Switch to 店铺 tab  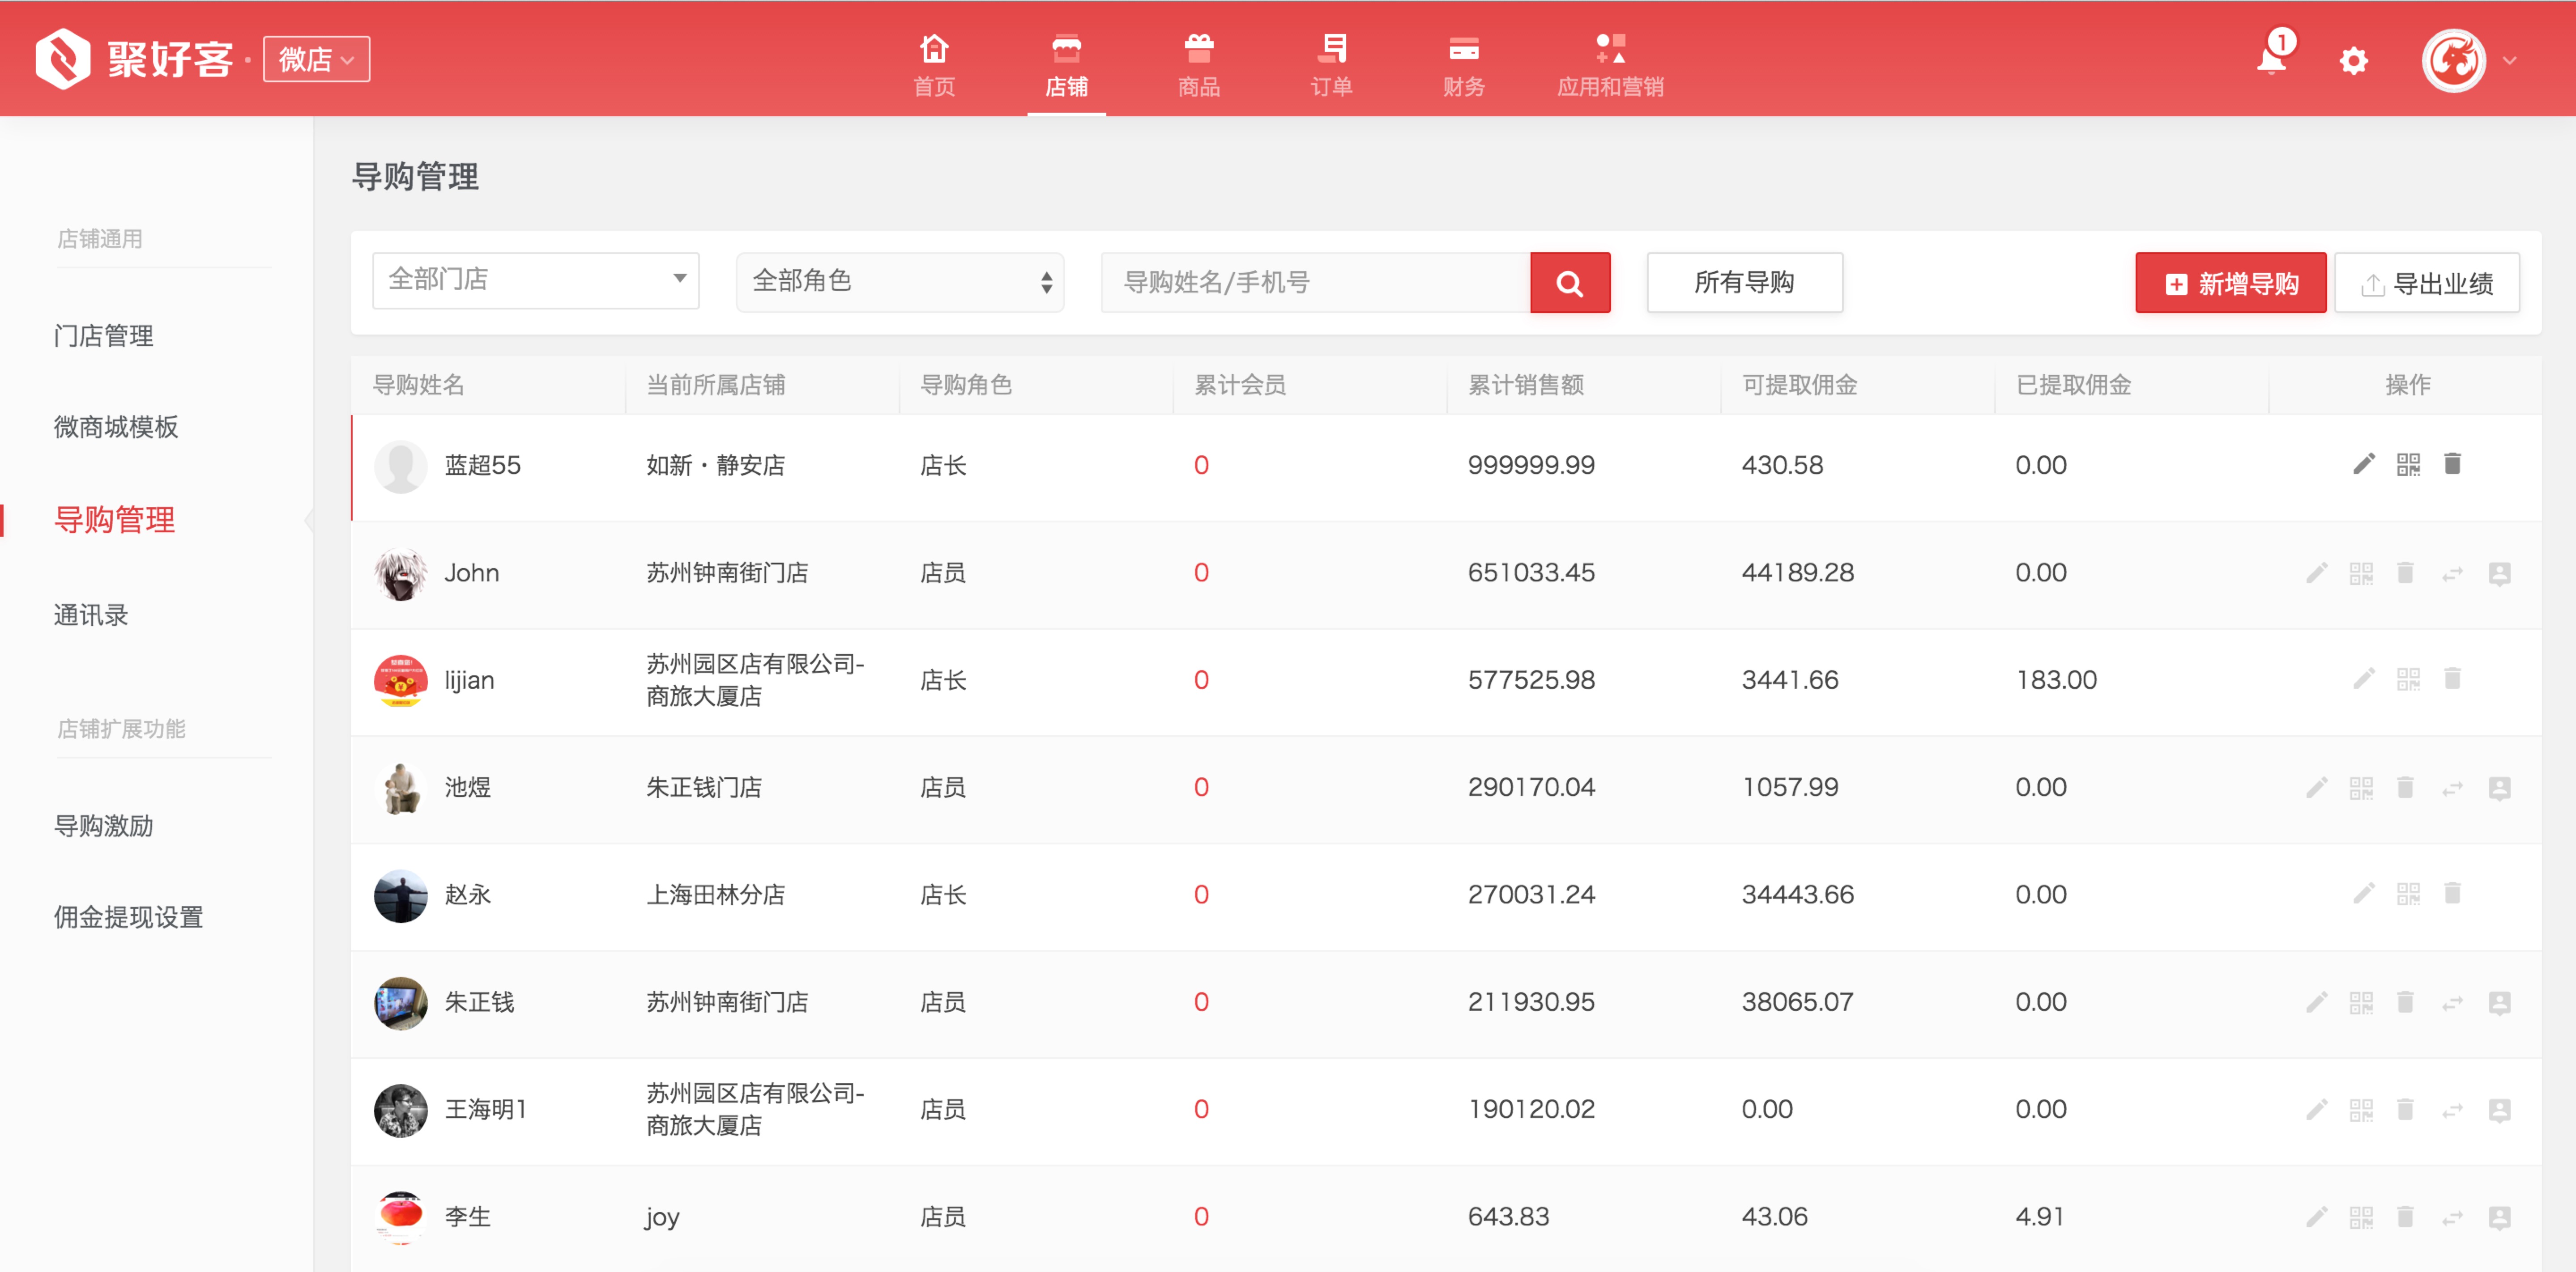[1066, 65]
